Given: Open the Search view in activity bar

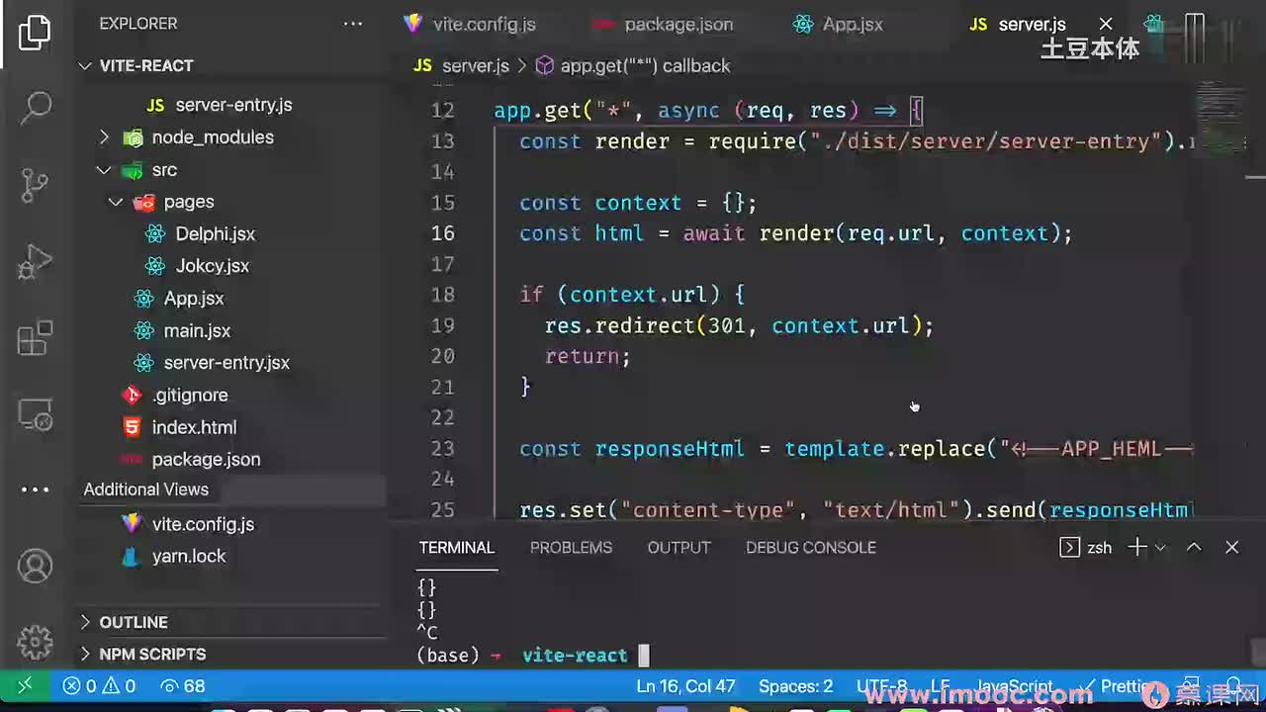Looking at the screenshot, I should tap(36, 107).
